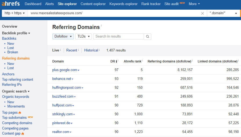Sort by Linked domains (dofollow) column

point(217,61)
